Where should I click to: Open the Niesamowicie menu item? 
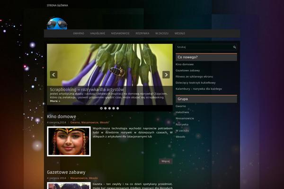pyautogui.click(x=120, y=33)
